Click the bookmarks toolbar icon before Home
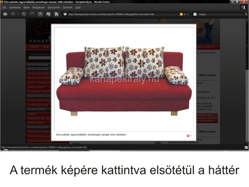249x187 pixels. [x=48, y=14]
